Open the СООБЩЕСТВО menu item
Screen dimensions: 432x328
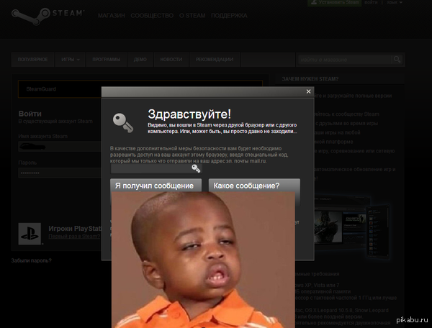click(x=152, y=16)
